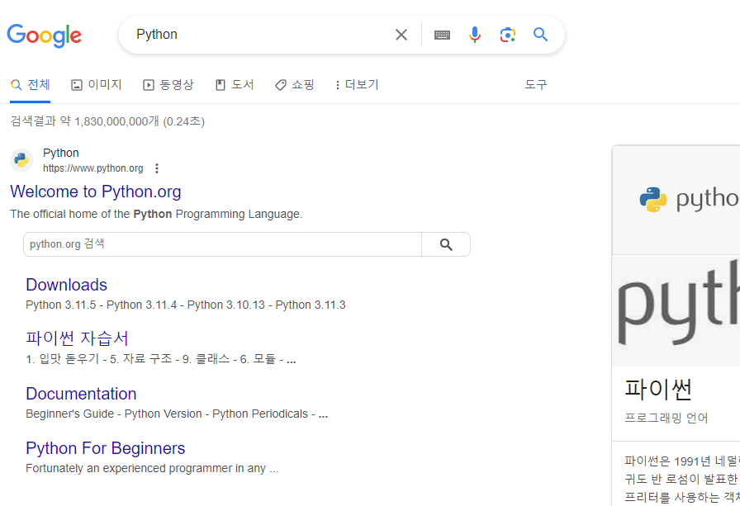Open the on-screen keyboard input tool
This screenshot has width=740, height=506.
point(442,35)
